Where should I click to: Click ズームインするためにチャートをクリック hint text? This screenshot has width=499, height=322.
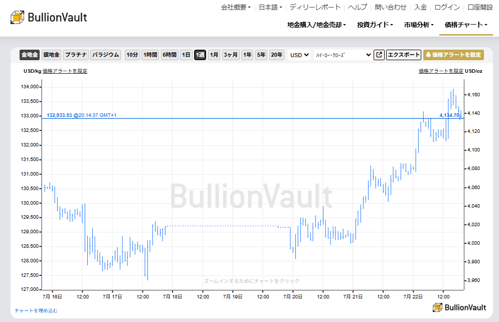pyautogui.click(x=251, y=281)
